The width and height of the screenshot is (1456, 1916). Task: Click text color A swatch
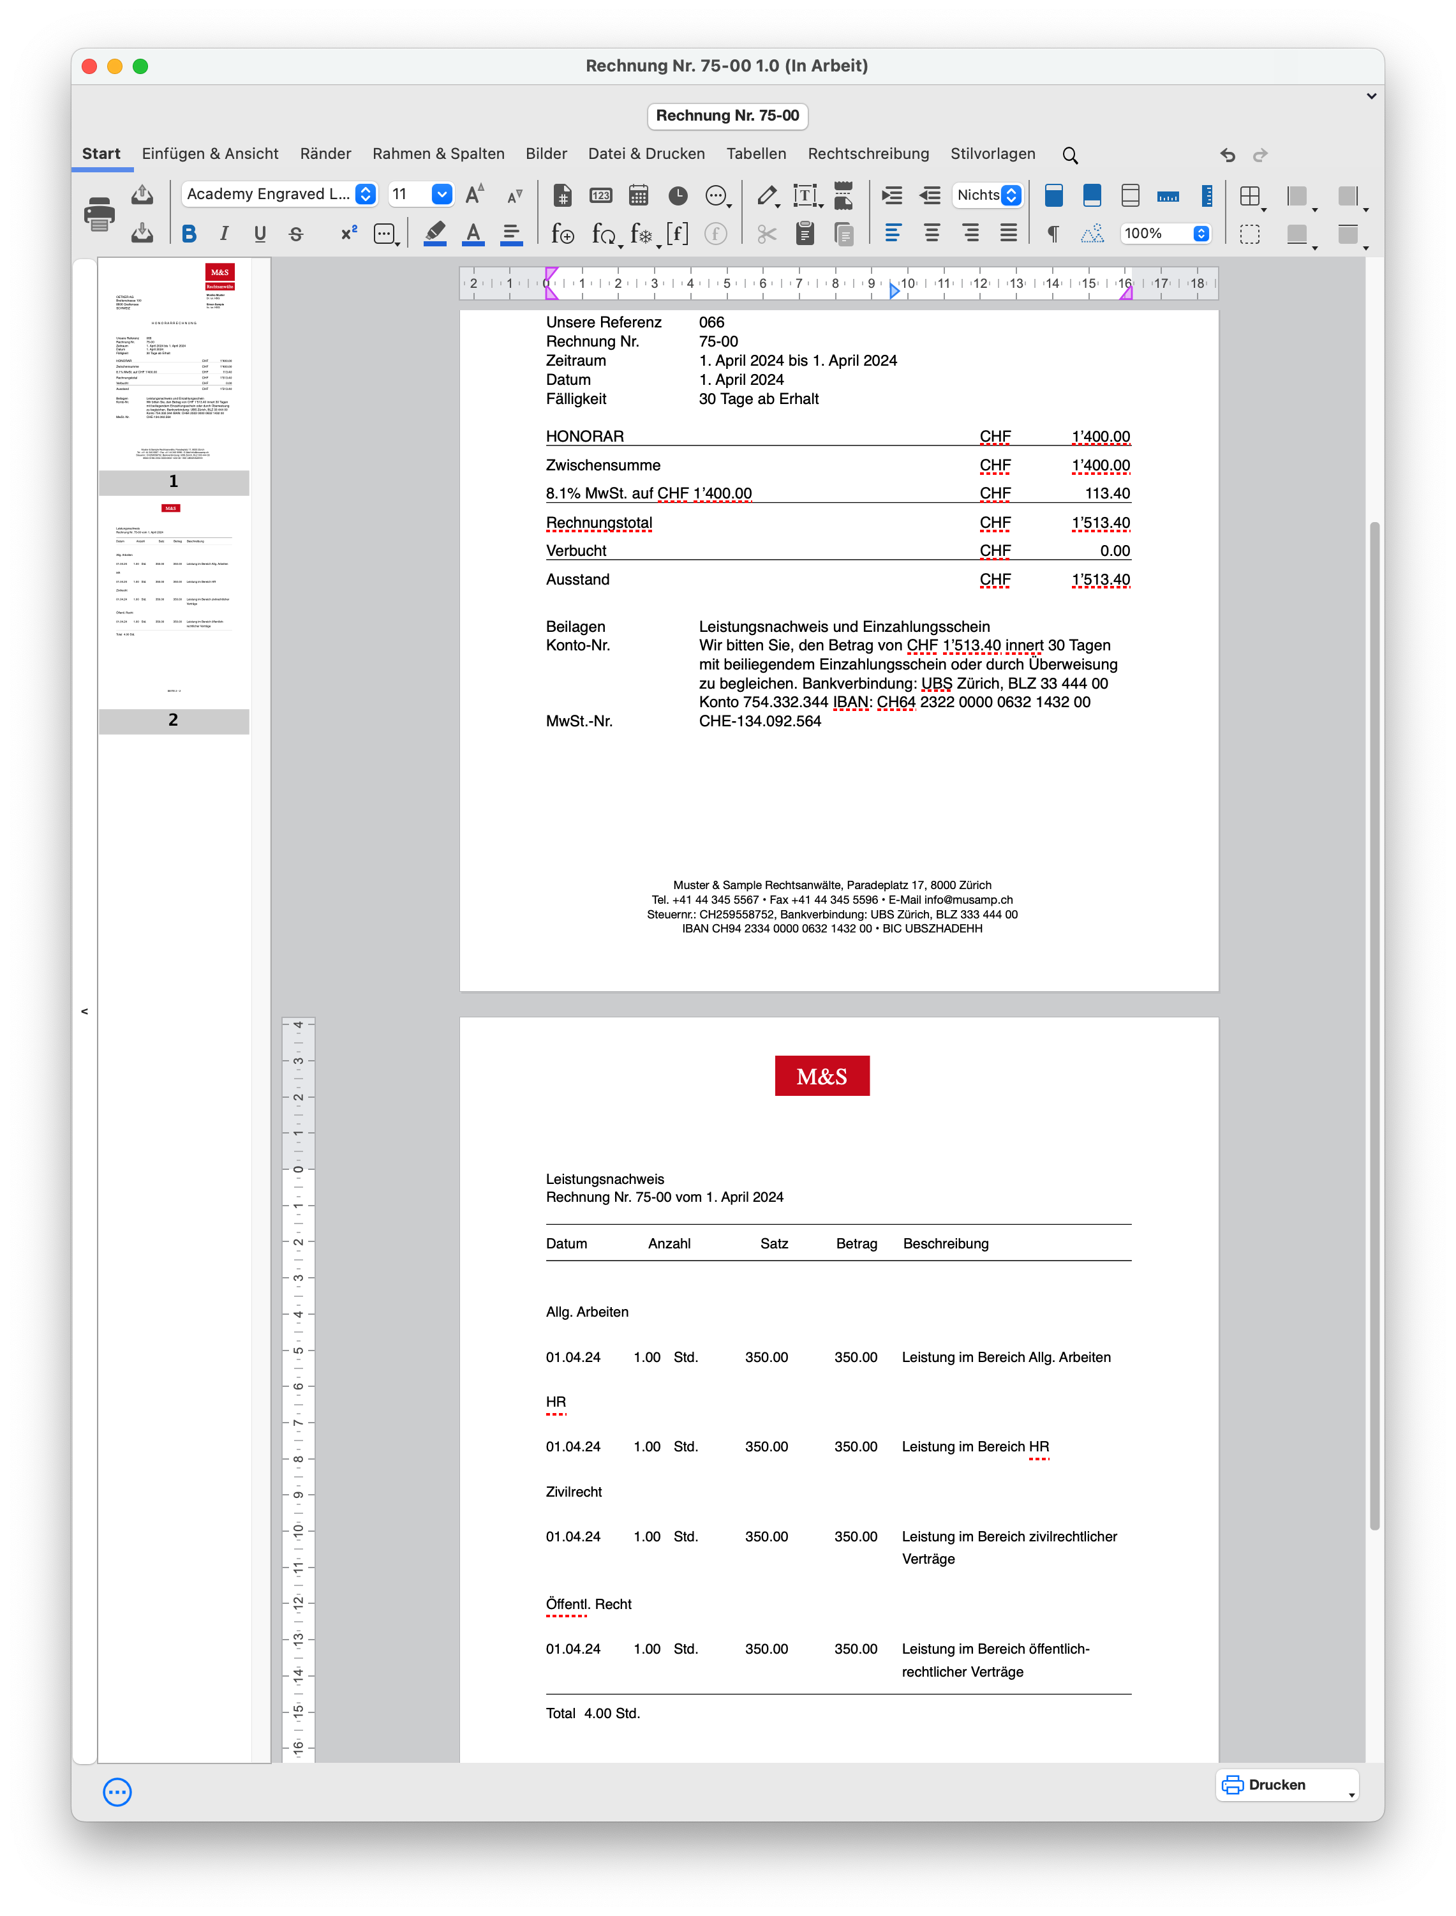(x=473, y=233)
